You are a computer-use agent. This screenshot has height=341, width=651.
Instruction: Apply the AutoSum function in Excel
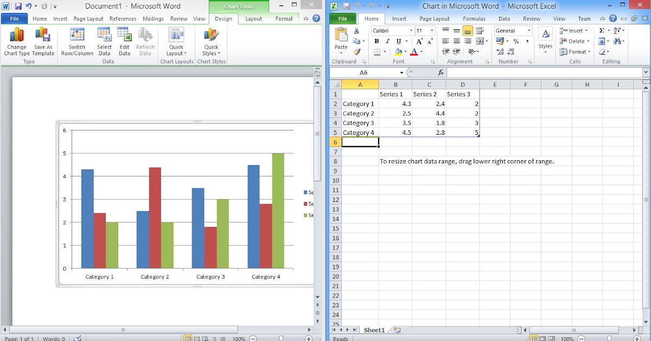click(601, 31)
